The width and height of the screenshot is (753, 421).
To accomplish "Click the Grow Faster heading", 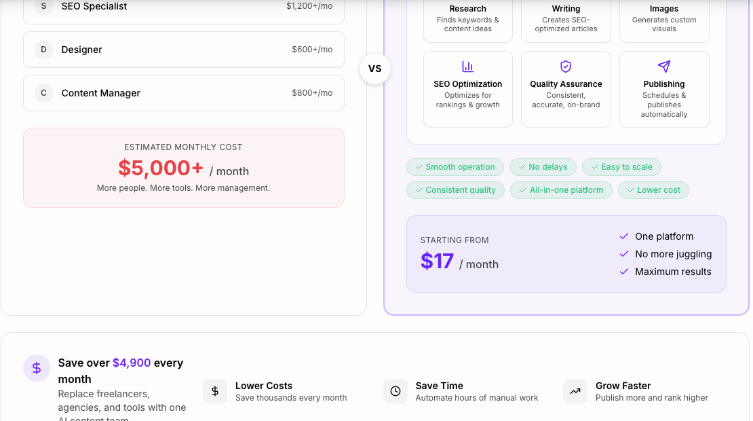I will pos(623,386).
